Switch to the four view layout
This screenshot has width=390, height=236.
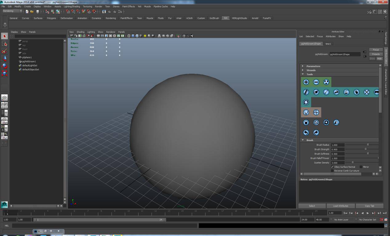click(x=4, y=105)
